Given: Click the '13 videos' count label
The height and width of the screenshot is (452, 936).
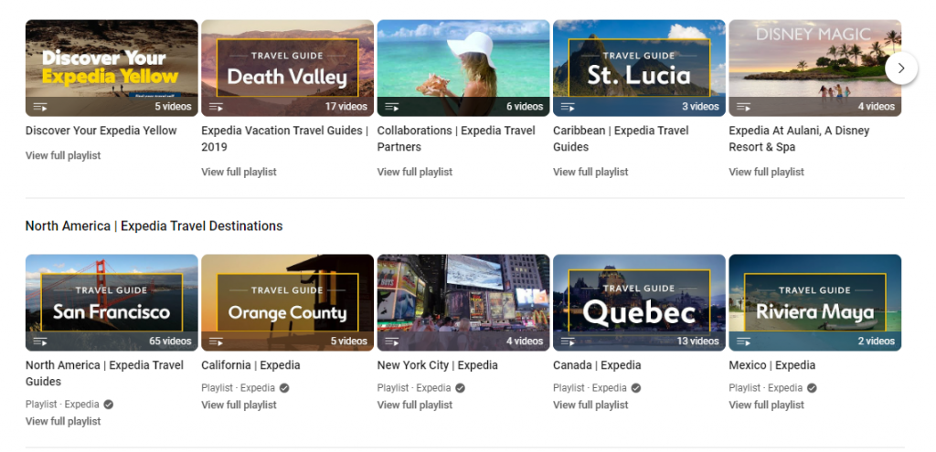Looking at the screenshot, I should (x=697, y=342).
